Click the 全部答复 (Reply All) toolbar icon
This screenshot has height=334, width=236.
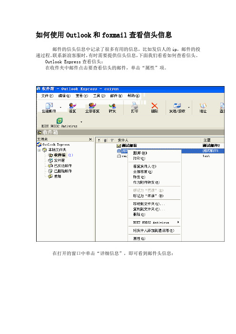coord(92,108)
